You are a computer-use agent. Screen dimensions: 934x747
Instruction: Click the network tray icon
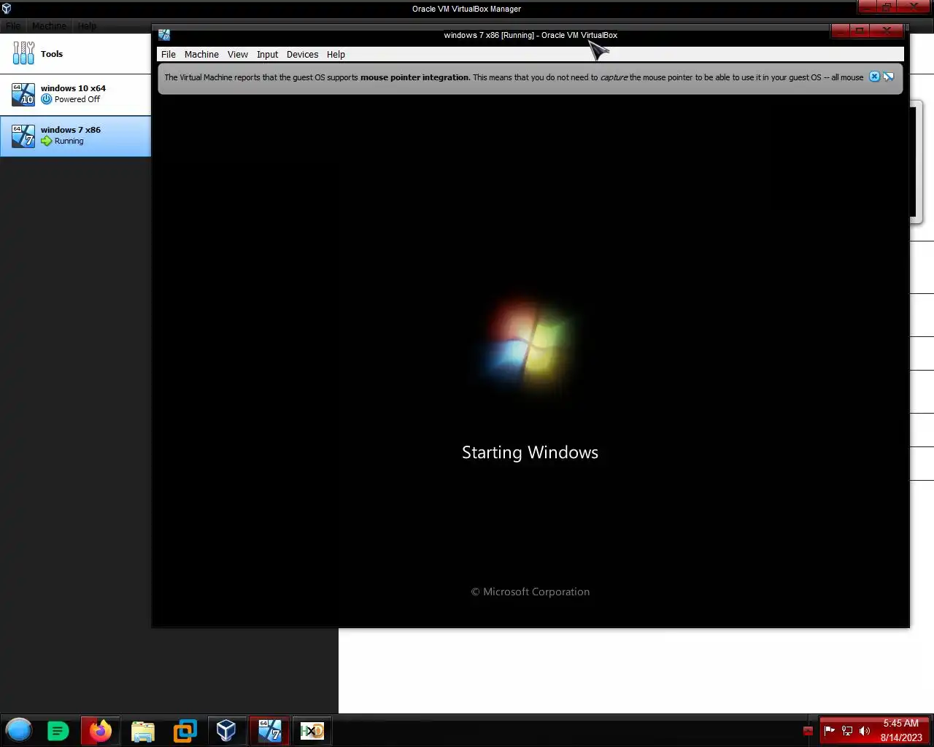847,730
